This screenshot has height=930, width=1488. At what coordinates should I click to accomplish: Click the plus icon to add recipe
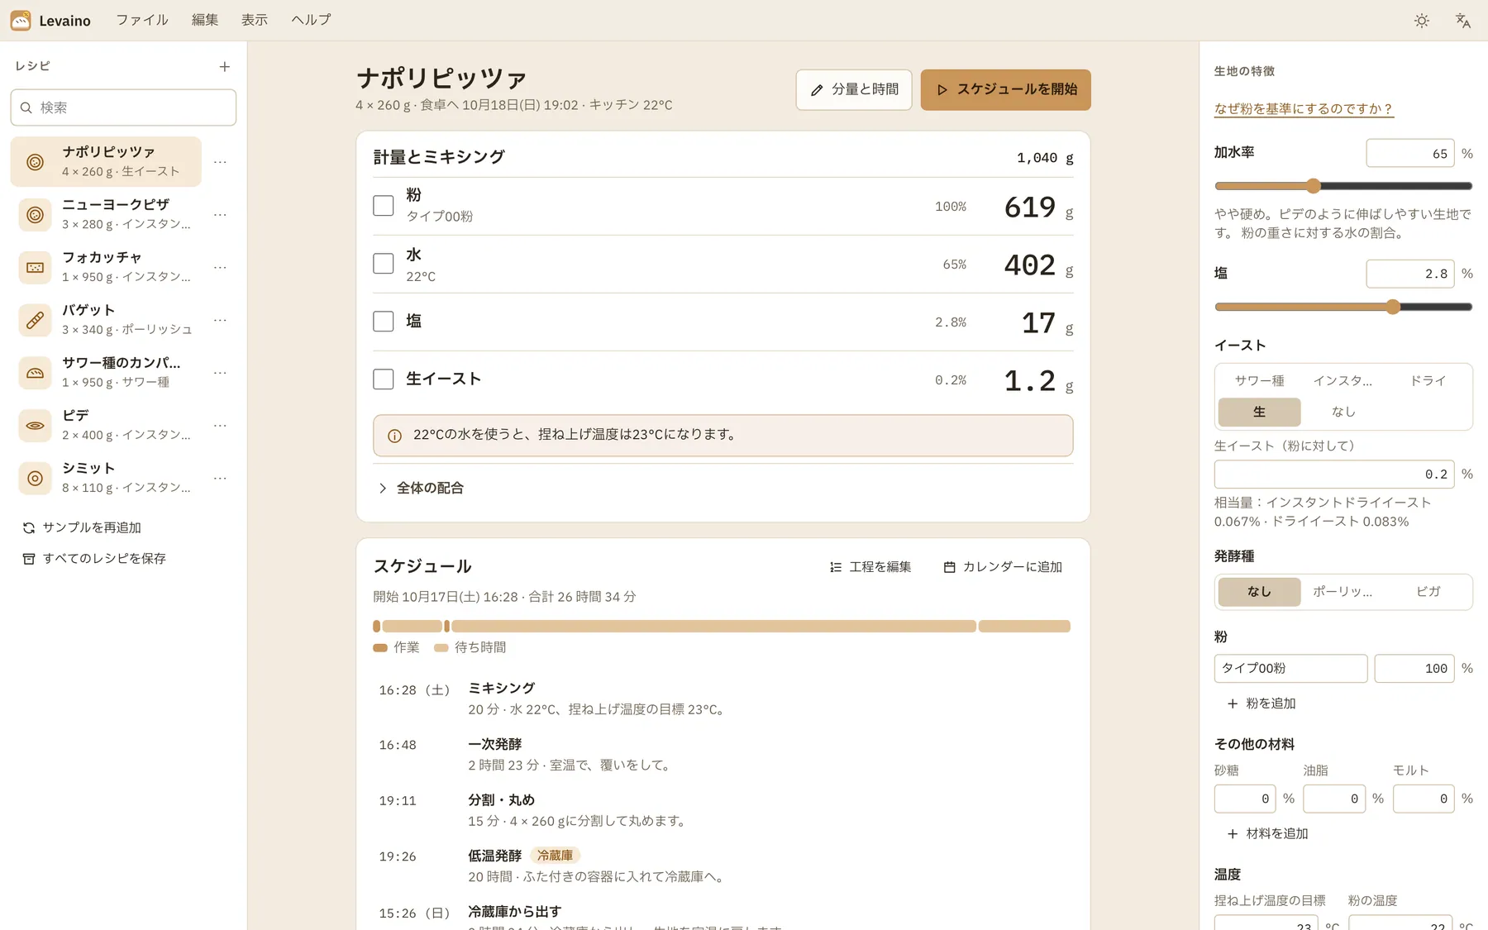click(224, 66)
